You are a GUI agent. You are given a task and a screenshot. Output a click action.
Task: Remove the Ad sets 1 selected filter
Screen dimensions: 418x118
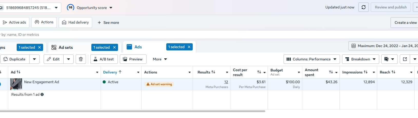click(x=114, y=47)
